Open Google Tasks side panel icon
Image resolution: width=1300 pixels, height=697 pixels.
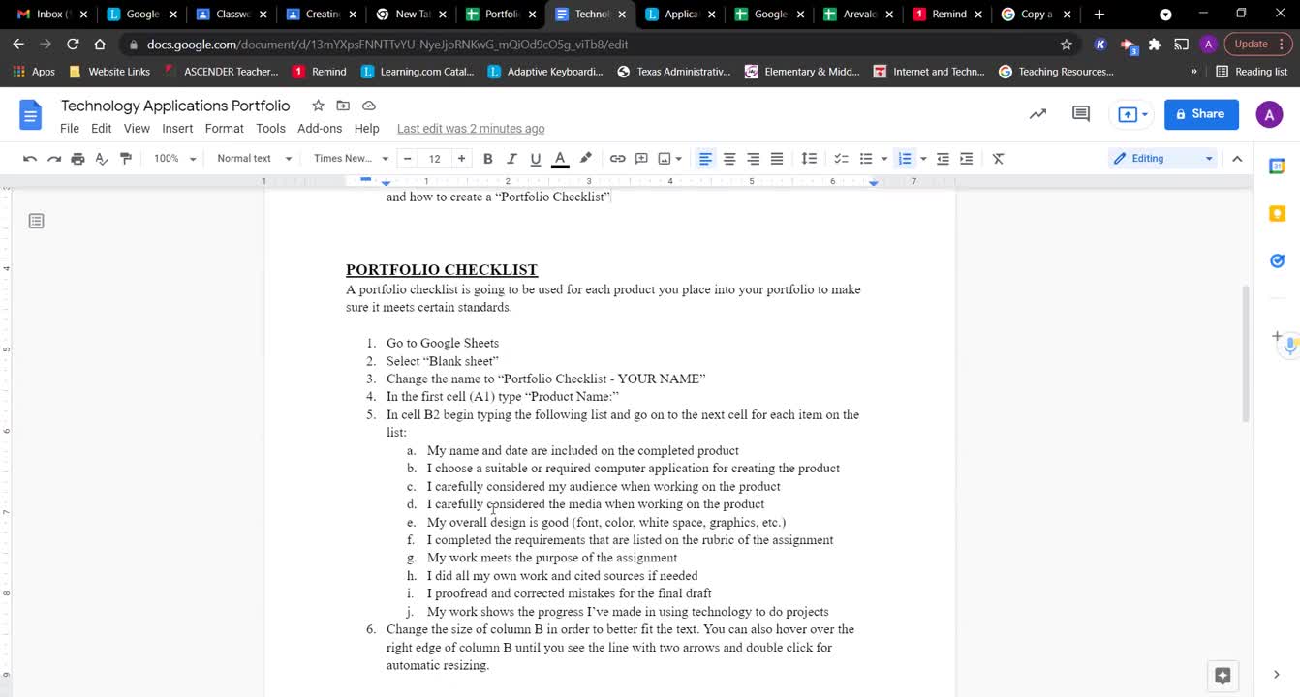click(x=1277, y=260)
